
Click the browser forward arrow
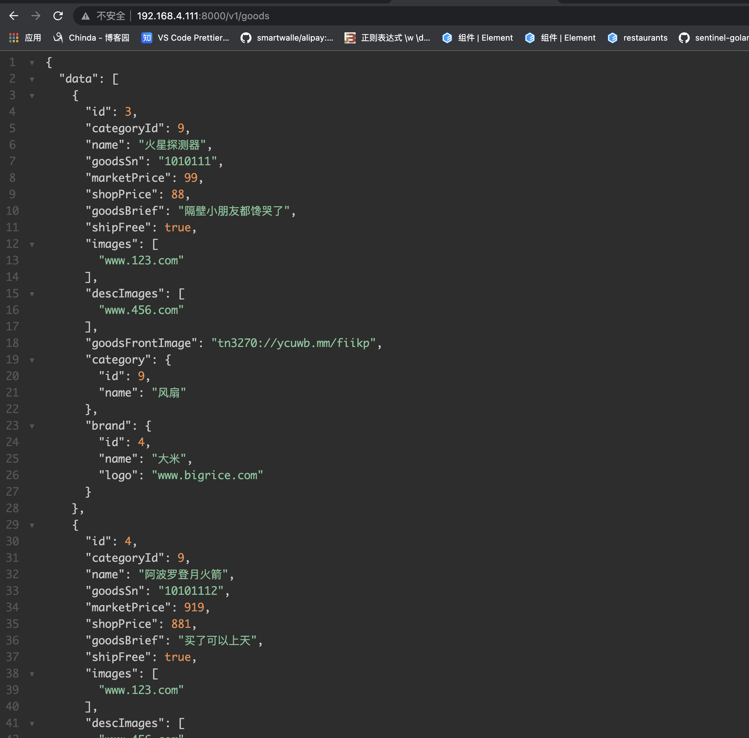pos(36,16)
